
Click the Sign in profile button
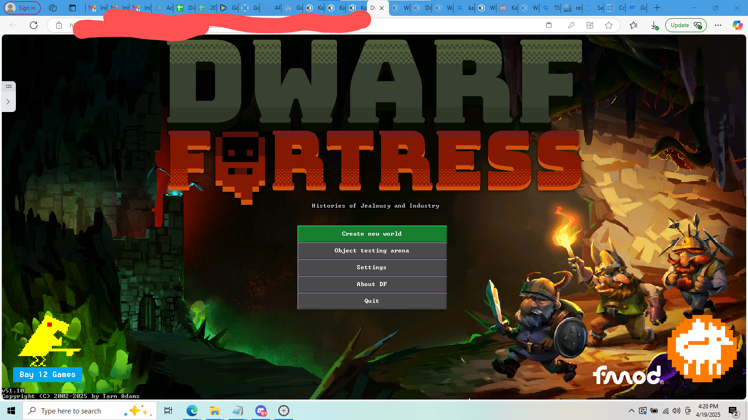[x=22, y=8]
